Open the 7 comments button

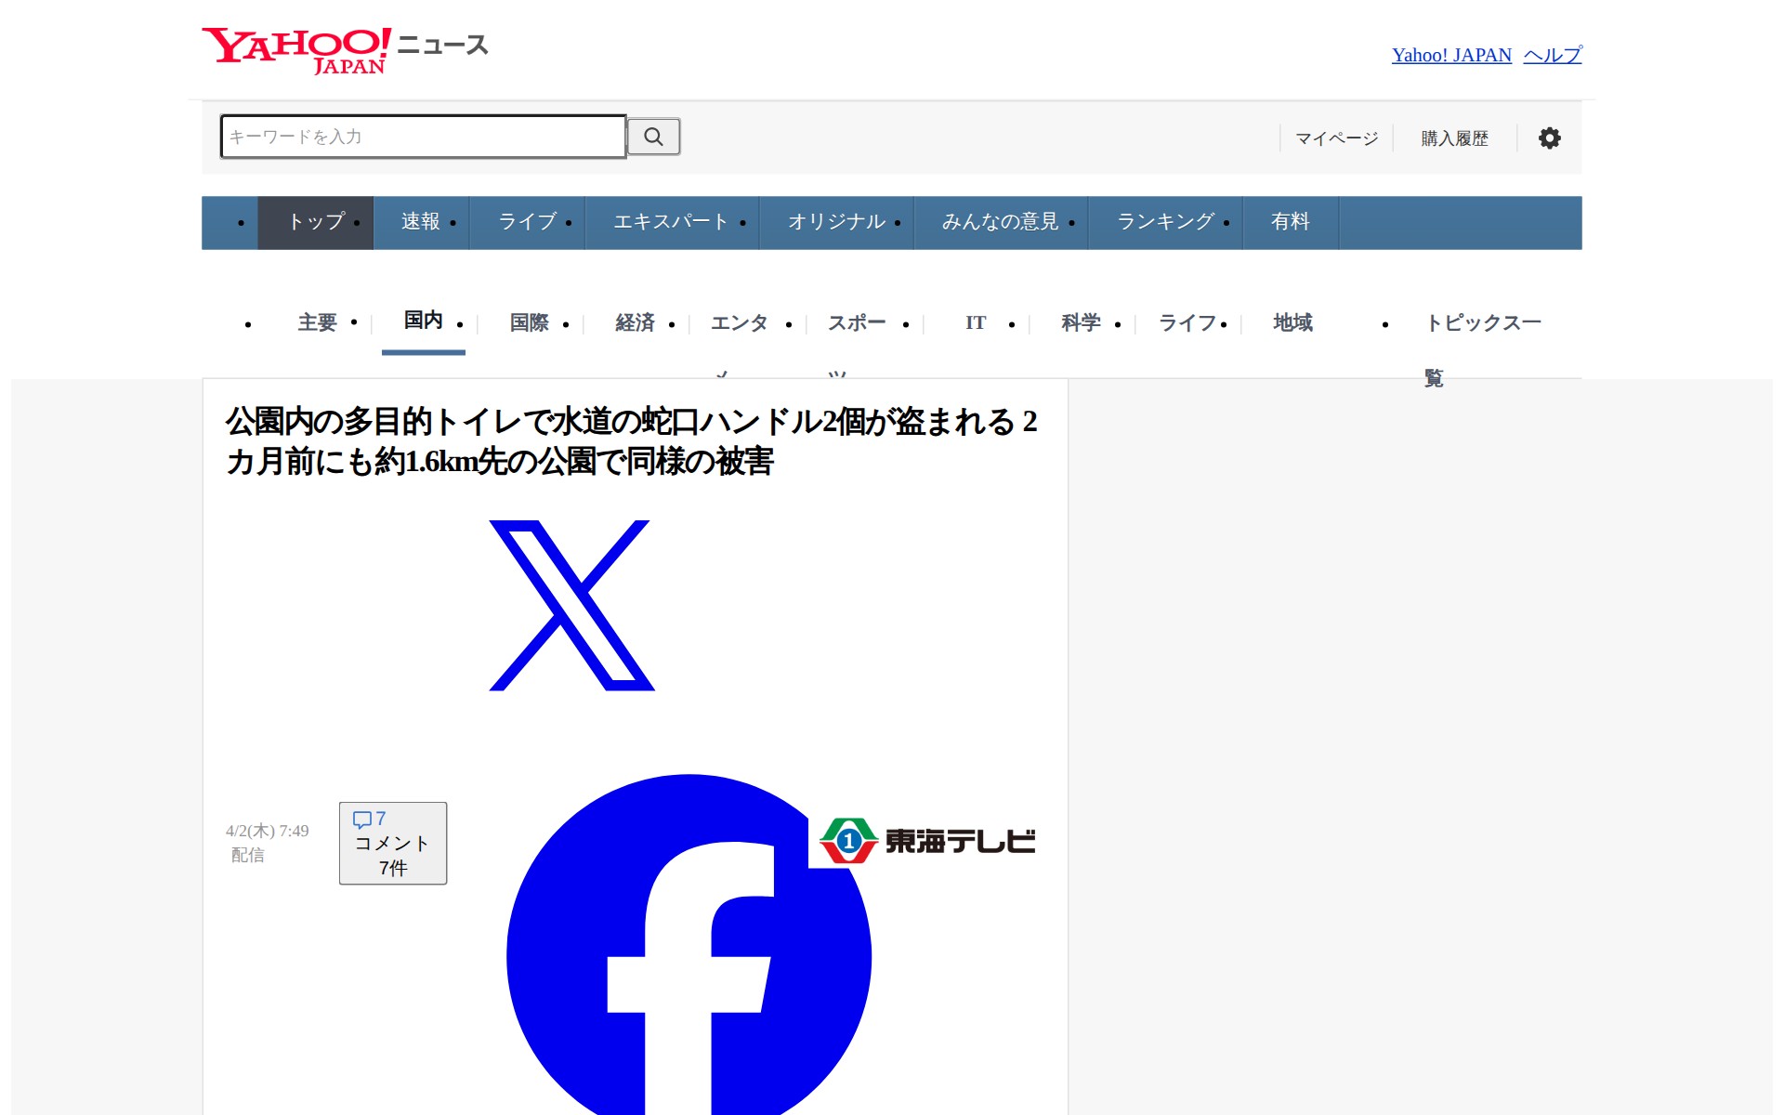392,843
